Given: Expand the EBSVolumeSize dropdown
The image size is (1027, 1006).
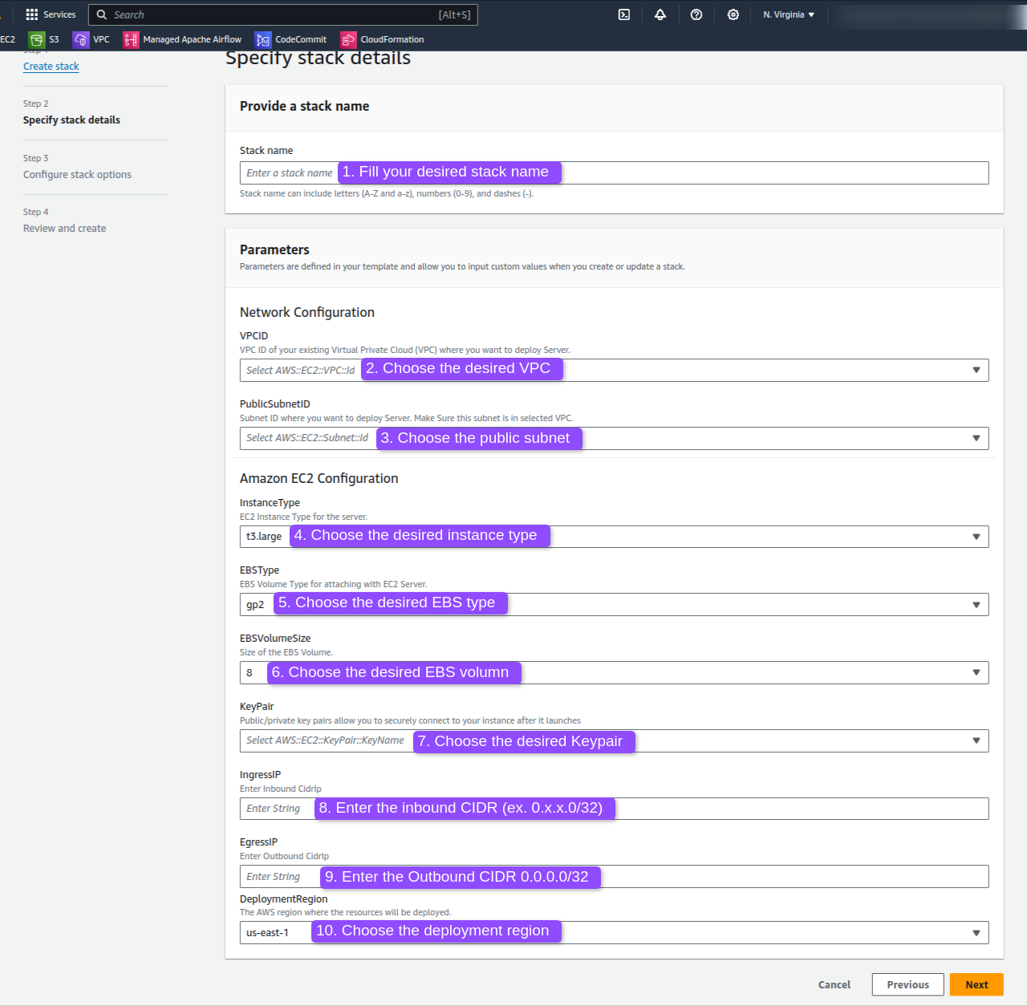Looking at the screenshot, I should (x=614, y=672).
